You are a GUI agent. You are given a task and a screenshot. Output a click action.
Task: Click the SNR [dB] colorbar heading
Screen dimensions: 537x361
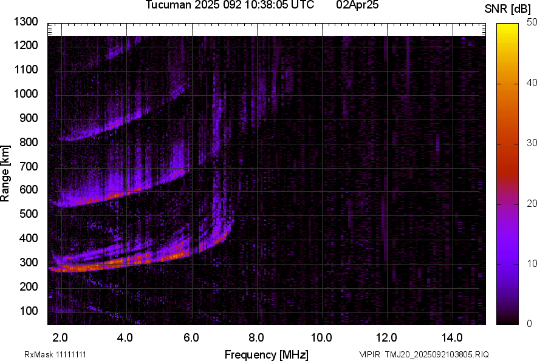[508, 9]
